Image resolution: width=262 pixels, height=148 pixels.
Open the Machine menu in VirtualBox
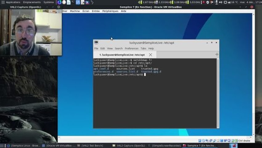[75, 11]
